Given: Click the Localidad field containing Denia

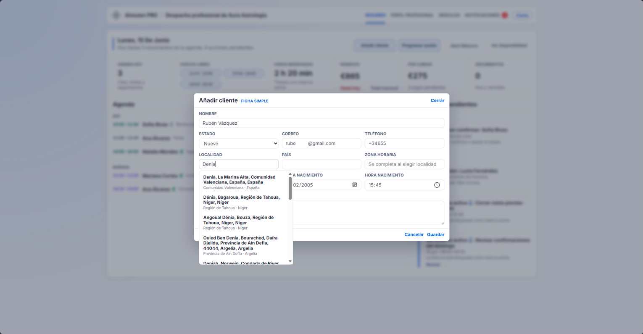Looking at the screenshot, I should coord(239,164).
